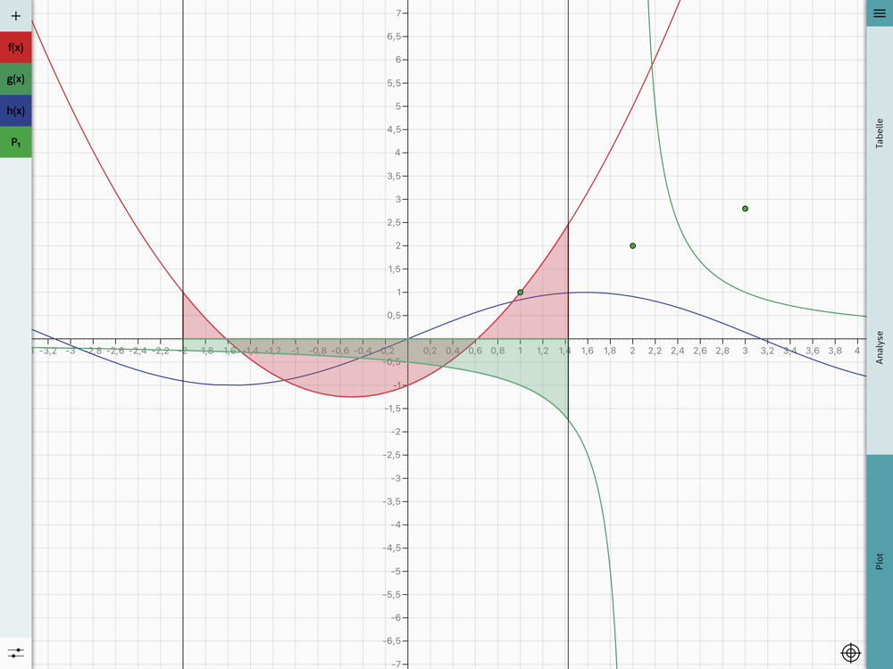Select the P₁ points entry

15,142
